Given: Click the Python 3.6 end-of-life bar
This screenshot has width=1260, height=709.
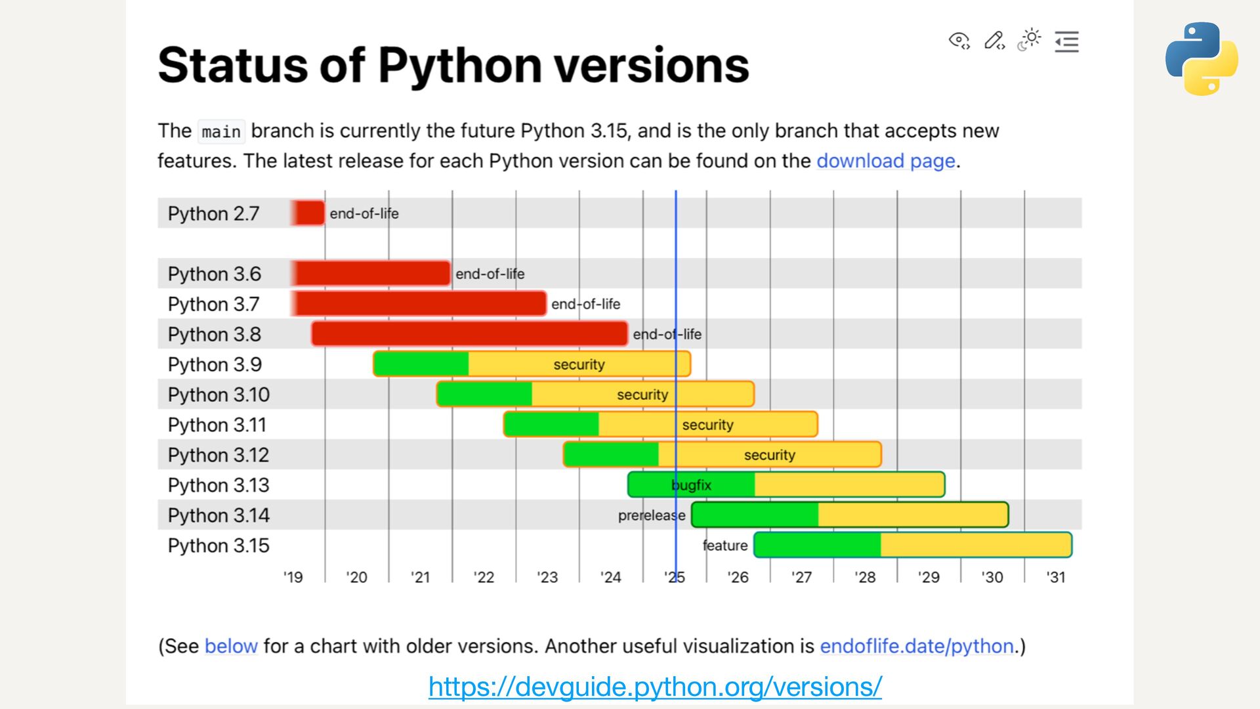Looking at the screenshot, I should 371,274.
